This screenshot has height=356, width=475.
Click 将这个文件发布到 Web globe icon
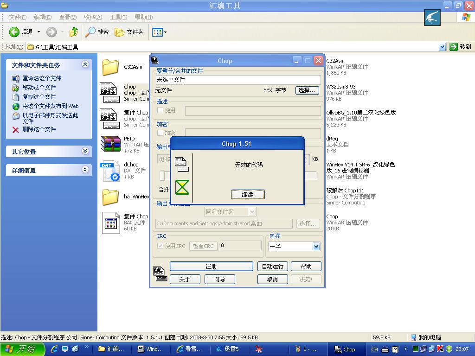pyautogui.click(x=15, y=106)
